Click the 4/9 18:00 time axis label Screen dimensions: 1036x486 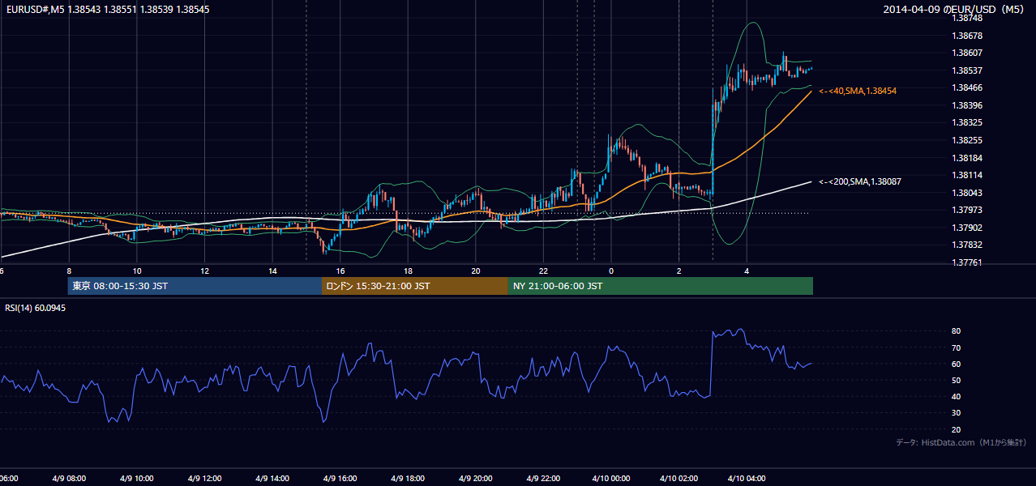coord(408,478)
